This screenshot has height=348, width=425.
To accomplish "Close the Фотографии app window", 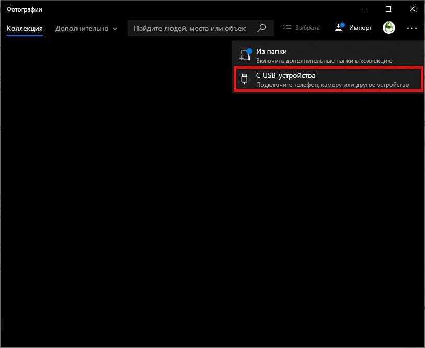I will (x=412, y=9).
